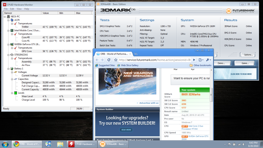The image size is (263, 148).
Task: Click the Max column header
Action: pos(83,13)
